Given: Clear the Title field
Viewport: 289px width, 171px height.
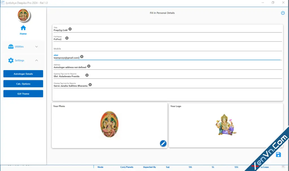Looking at the screenshot, I should click(x=70, y=29).
